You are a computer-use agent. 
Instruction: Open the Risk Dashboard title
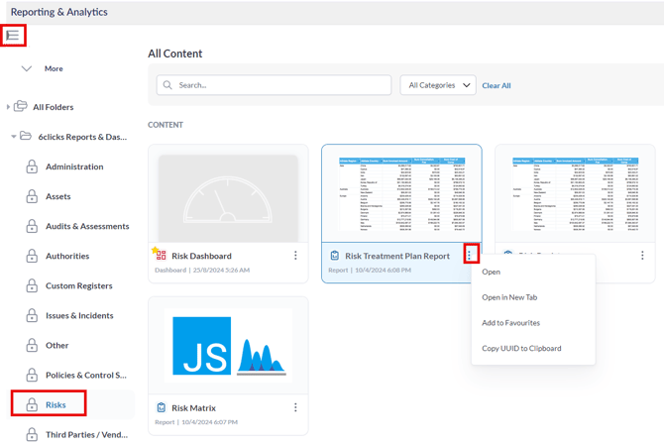(201, 256)
